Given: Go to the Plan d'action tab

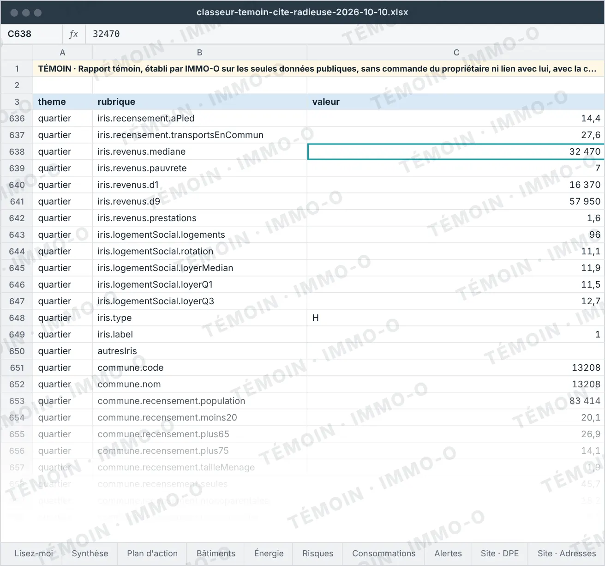Looking at the screenshot, I should point(152,554).
